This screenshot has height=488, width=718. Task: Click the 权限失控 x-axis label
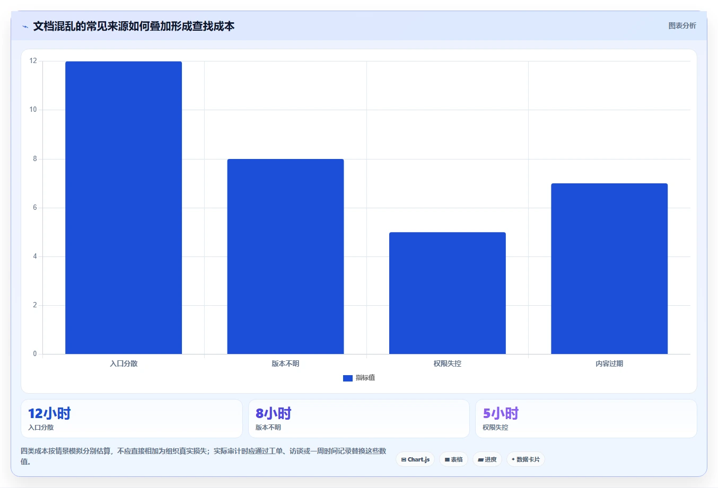[x=448, y=363]
